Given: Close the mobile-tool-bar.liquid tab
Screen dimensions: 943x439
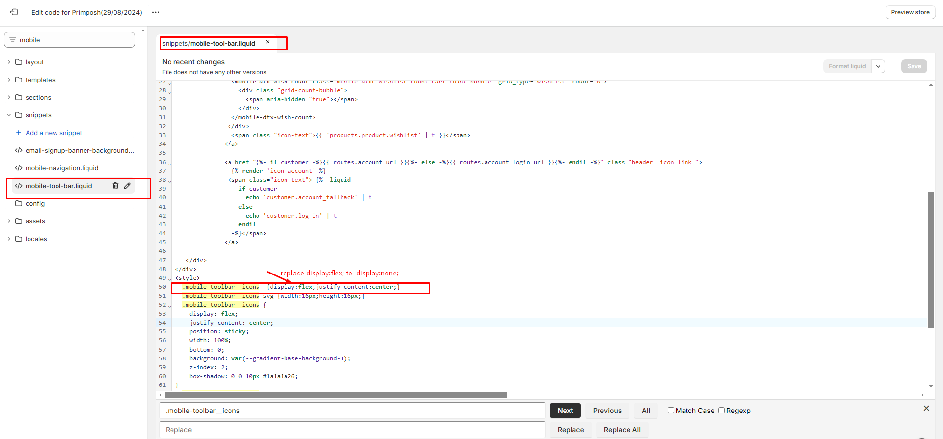Looking at the screenshot, I should [268, 42].
